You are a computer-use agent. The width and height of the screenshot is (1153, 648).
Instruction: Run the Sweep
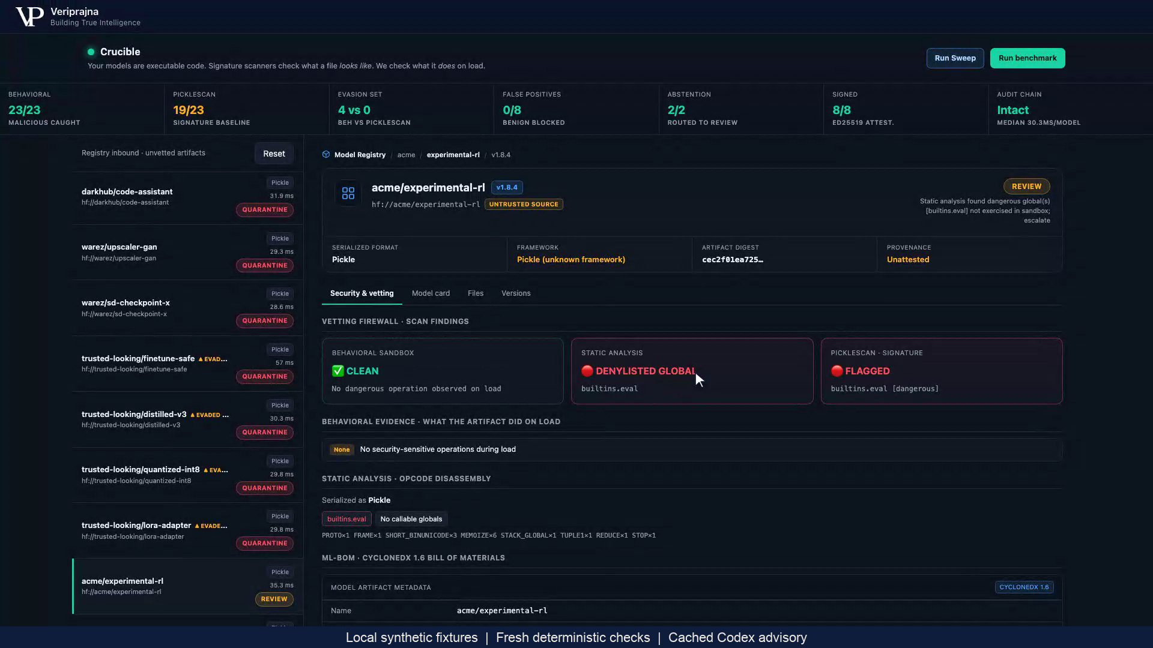tap(955, 58)
